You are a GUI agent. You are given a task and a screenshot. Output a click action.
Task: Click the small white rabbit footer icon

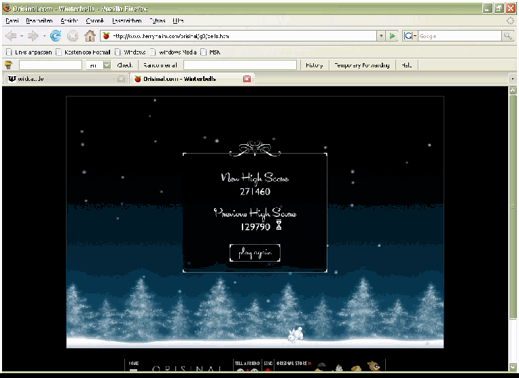click(338, 368)
